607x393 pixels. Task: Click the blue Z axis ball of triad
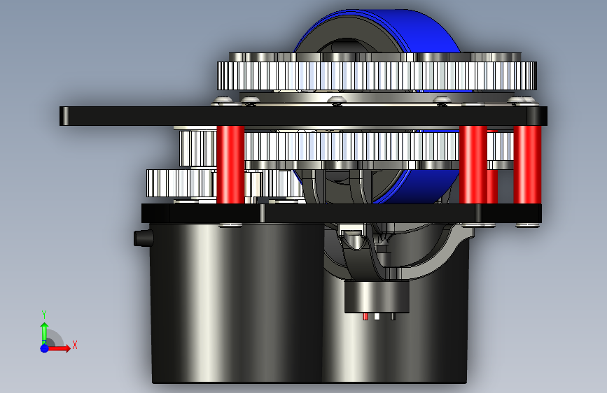coord(45,348)
